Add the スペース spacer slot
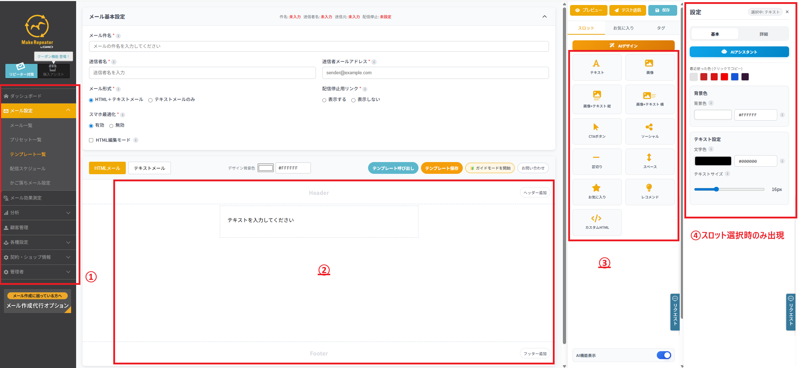798x368 pixels. (x=649, y=161)
